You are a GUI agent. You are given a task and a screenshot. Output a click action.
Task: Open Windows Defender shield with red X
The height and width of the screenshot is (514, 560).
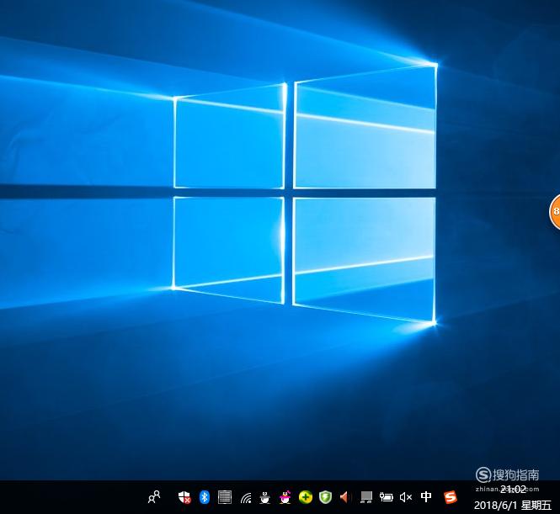(184, 497)
